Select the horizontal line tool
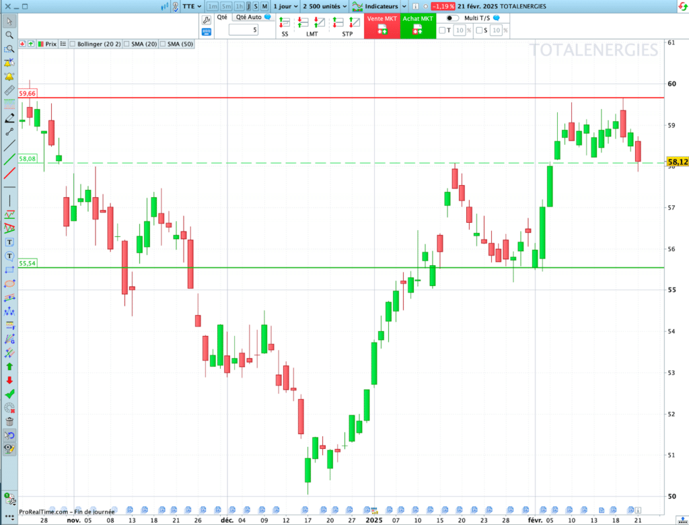The width and height of the screenshot is (689, 525). click(x=9, y=187)
